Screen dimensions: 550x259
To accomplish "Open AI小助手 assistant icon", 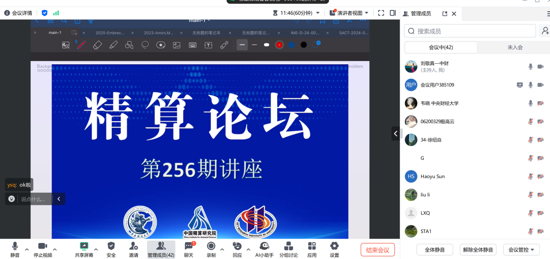I will point(264,246).
